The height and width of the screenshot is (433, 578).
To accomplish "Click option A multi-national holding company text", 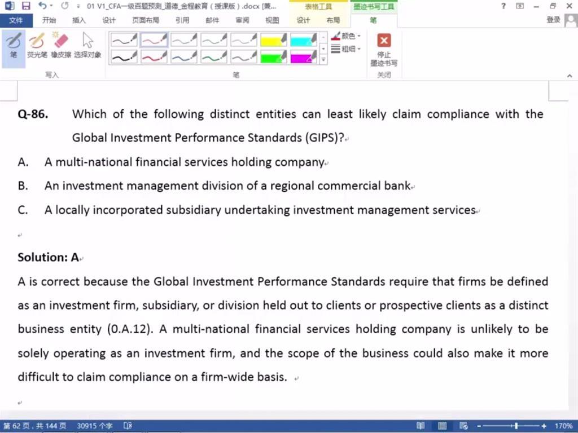I will pyautogui.click(x=185, y=162).
